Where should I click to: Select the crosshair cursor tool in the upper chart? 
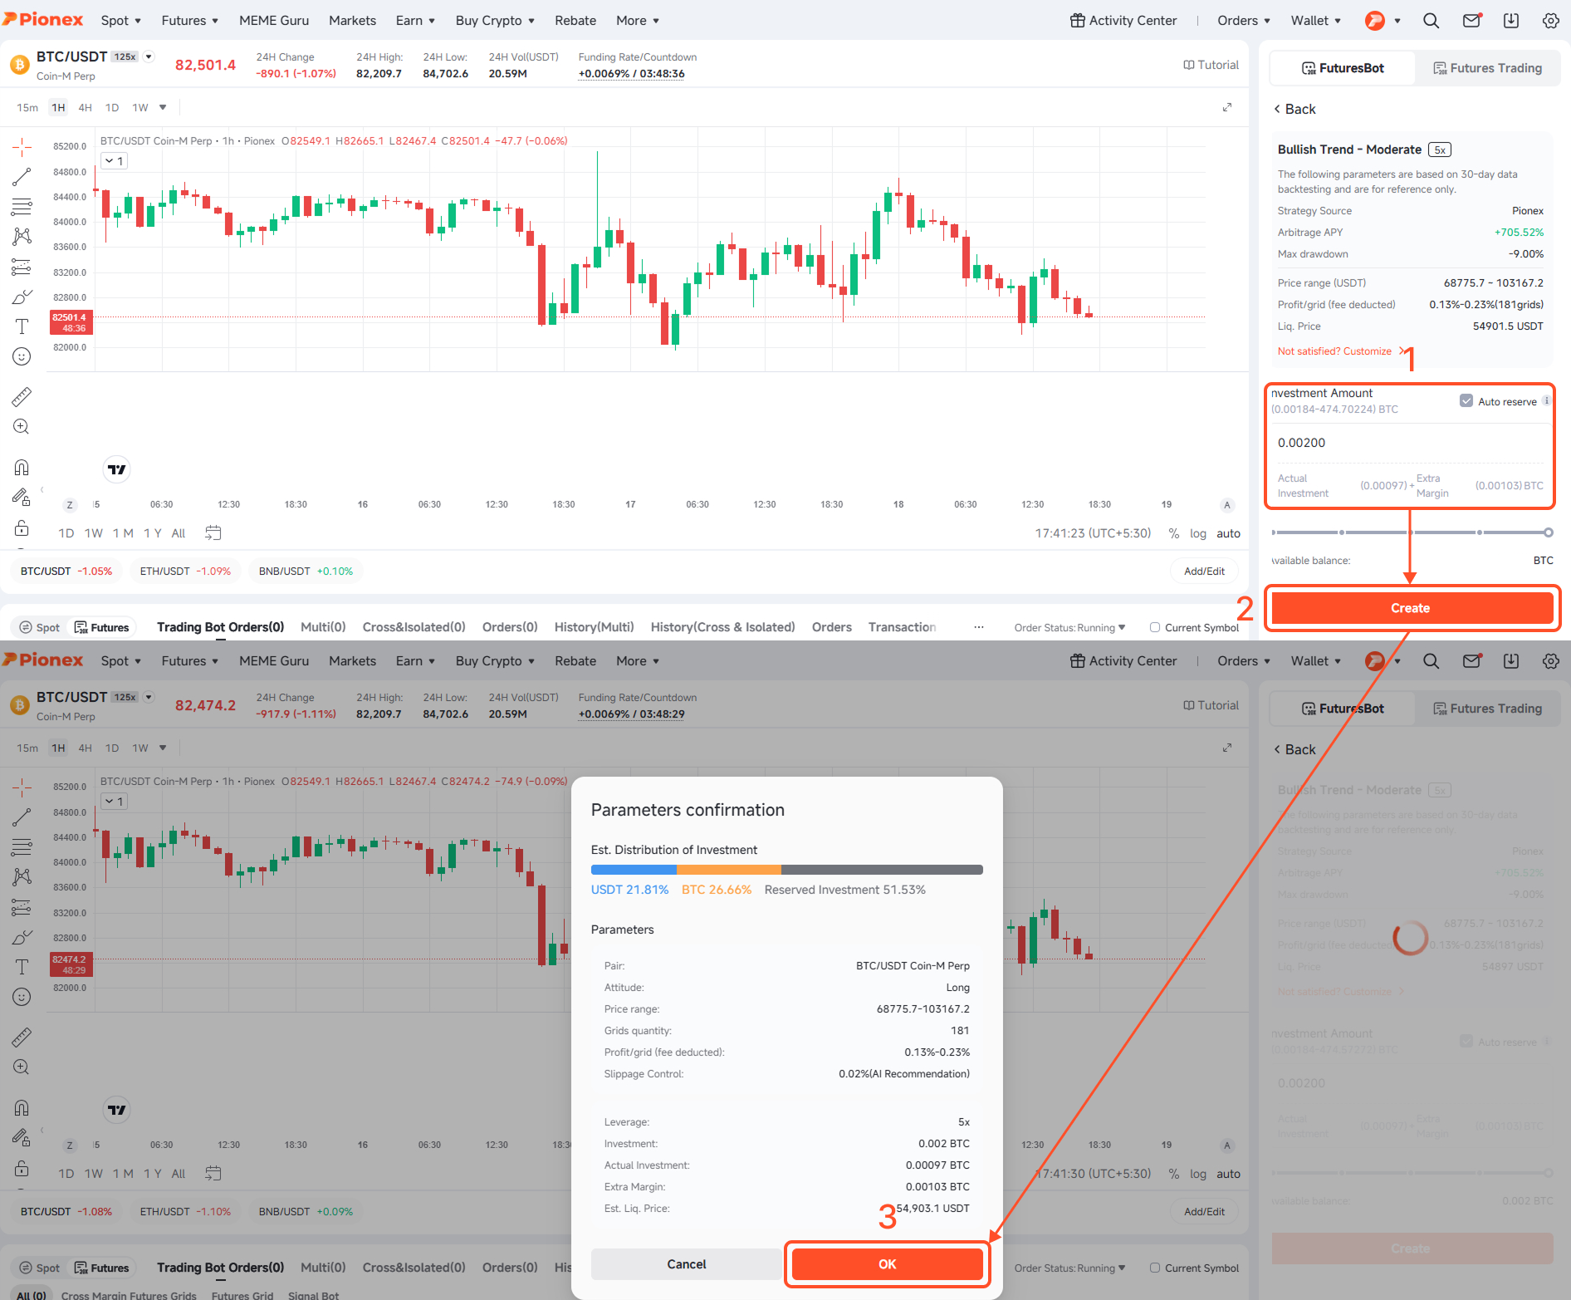coord(22,148)
